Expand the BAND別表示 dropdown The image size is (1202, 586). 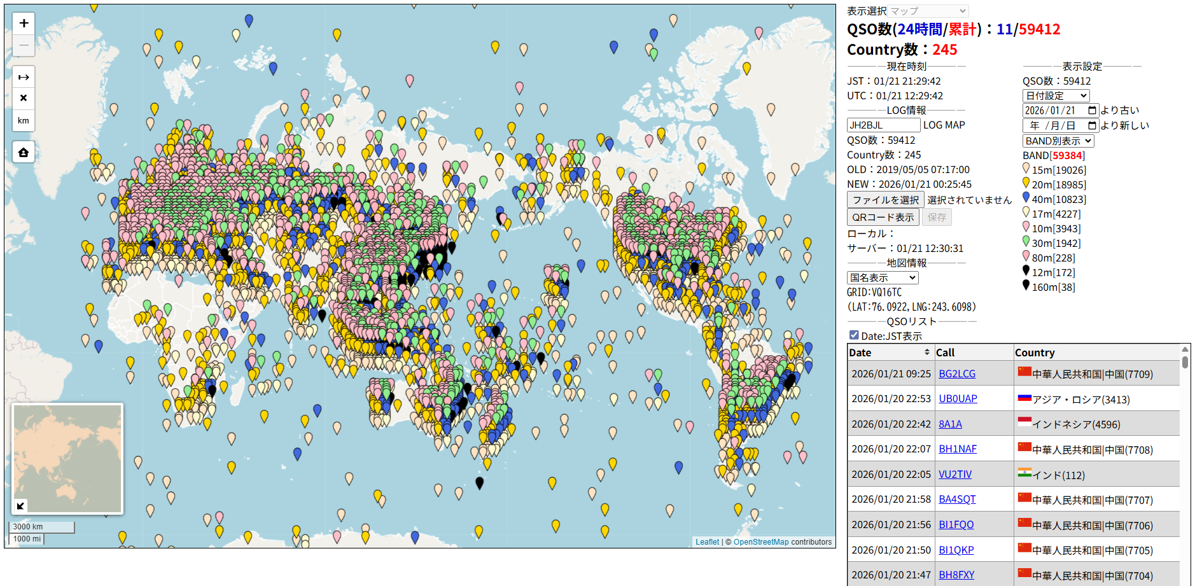tap(1058, 141)
